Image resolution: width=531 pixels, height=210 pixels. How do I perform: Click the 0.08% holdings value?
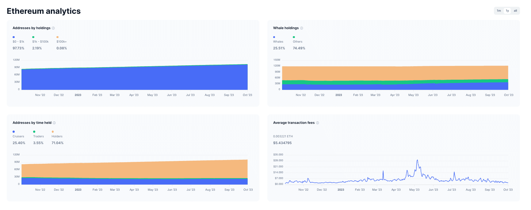pos(62,48)
